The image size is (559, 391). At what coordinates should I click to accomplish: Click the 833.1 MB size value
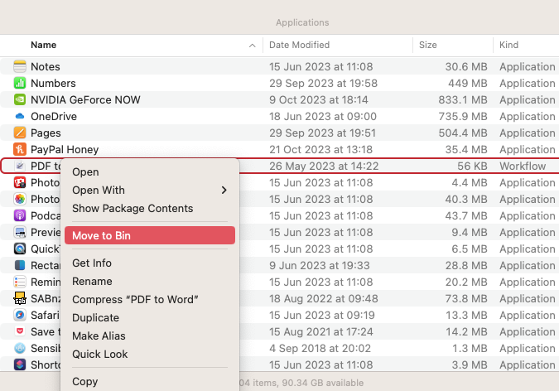[x=463, y=100]
